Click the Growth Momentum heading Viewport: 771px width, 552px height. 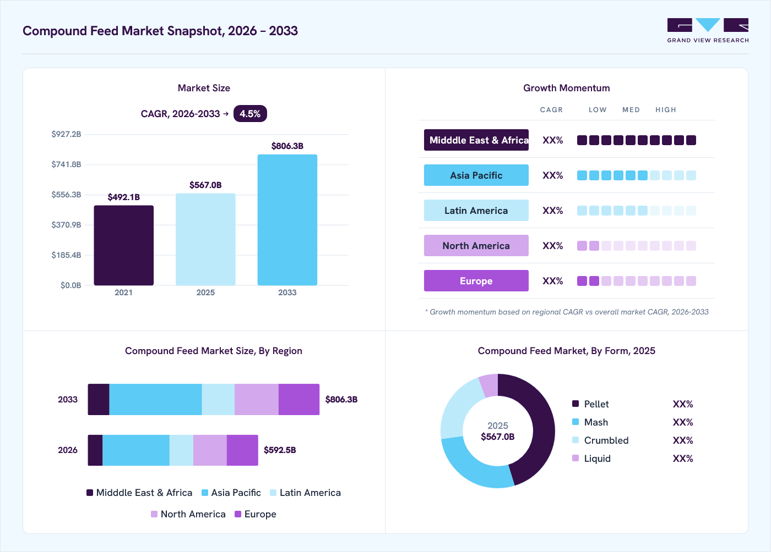click(567, 88)
